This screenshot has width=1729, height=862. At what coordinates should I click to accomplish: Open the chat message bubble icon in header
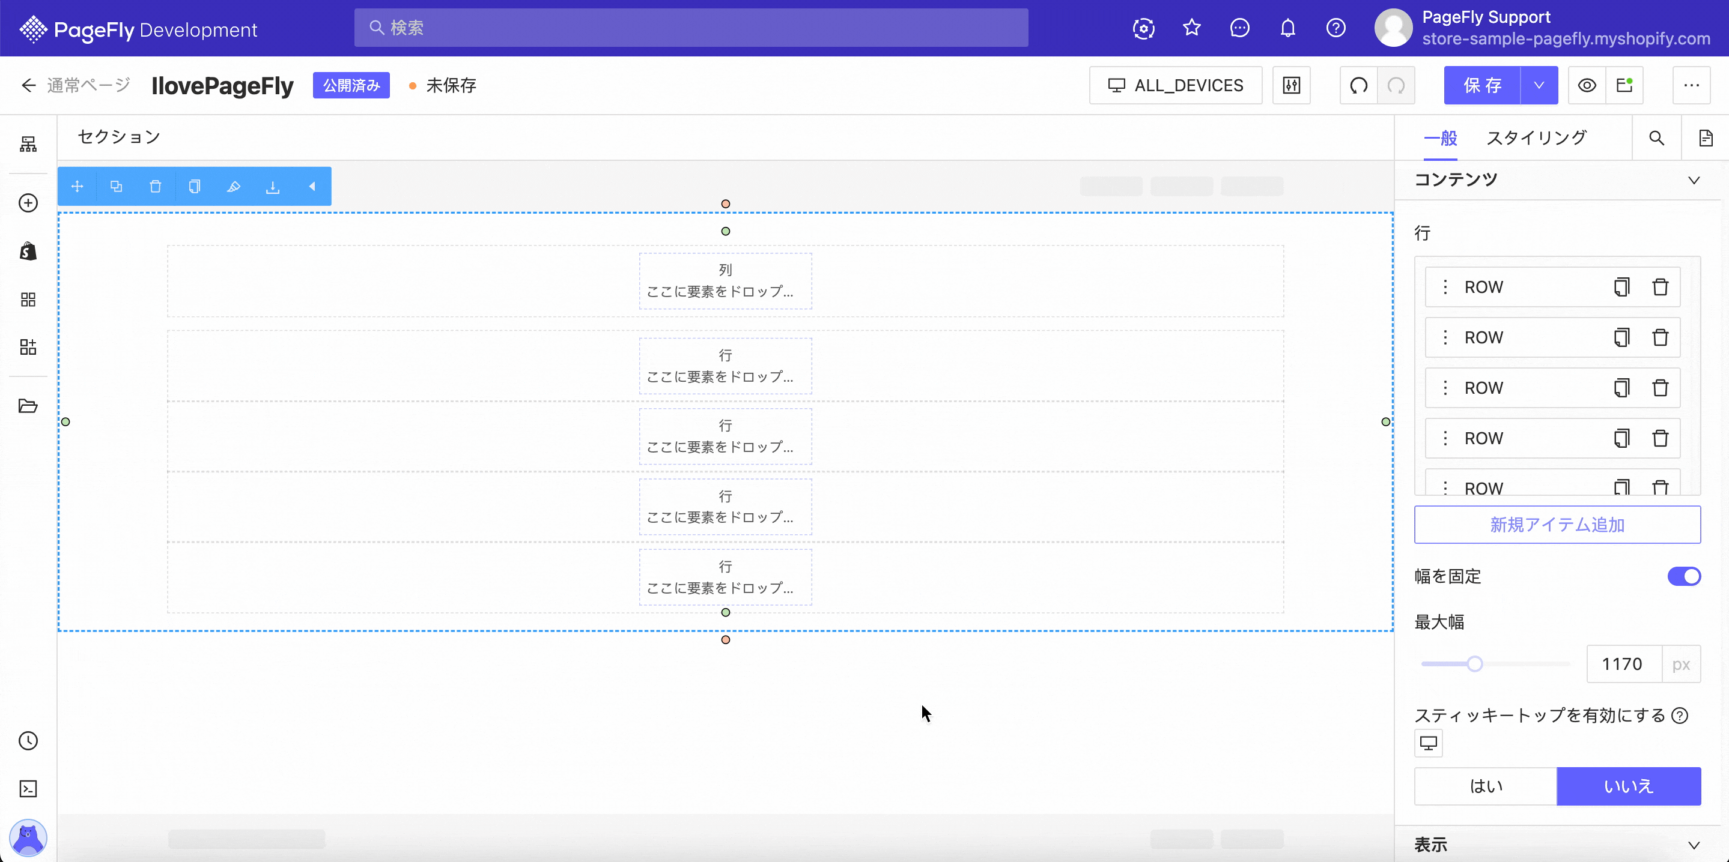pyautogui.click(x=1240, y=28)
